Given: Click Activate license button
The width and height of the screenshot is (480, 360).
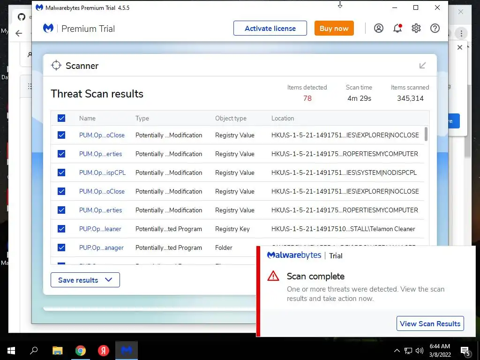Looking at the screenshot, I should click(x=270, y=28).
